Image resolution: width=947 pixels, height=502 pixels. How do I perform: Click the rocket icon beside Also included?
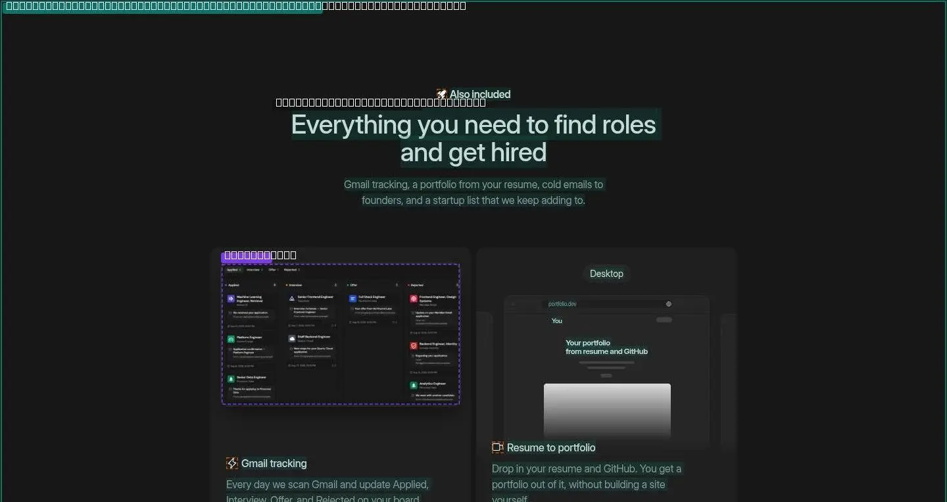coord(442,94)
